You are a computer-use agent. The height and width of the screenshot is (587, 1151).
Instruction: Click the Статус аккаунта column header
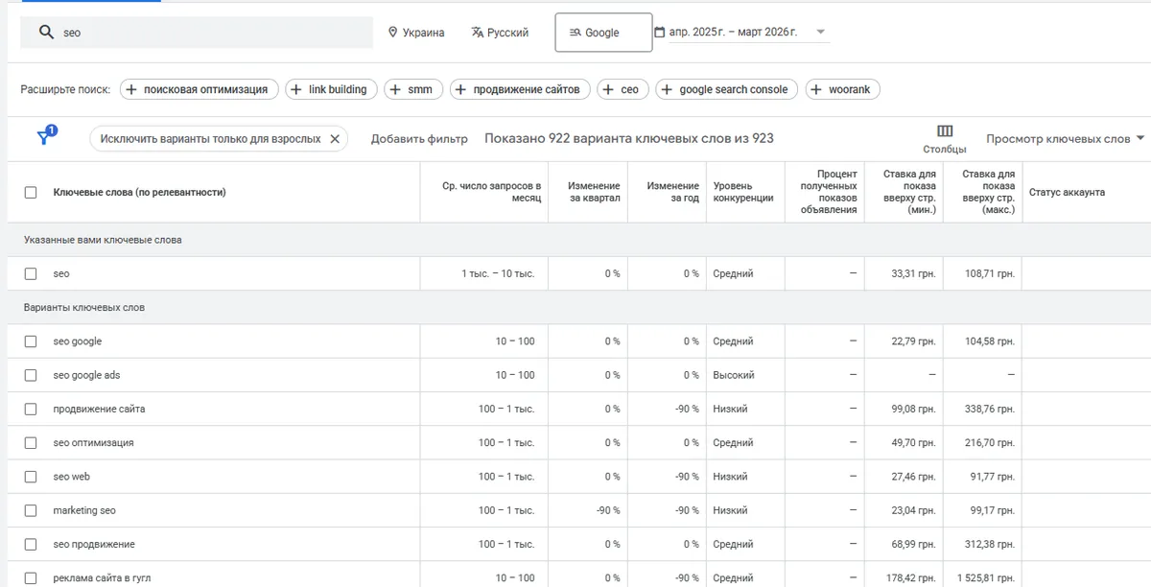[1067, 192]
